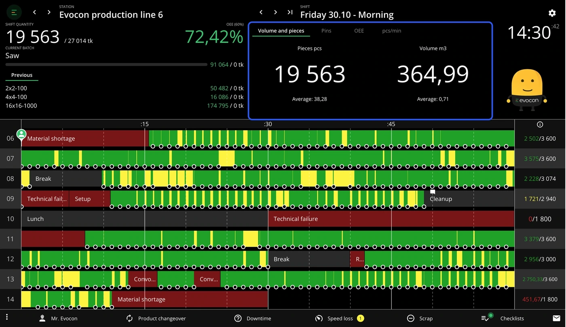This screenshot has width=566, height=327.
Task: Switch to the OEE tab
Action: [x=359, y=31]
